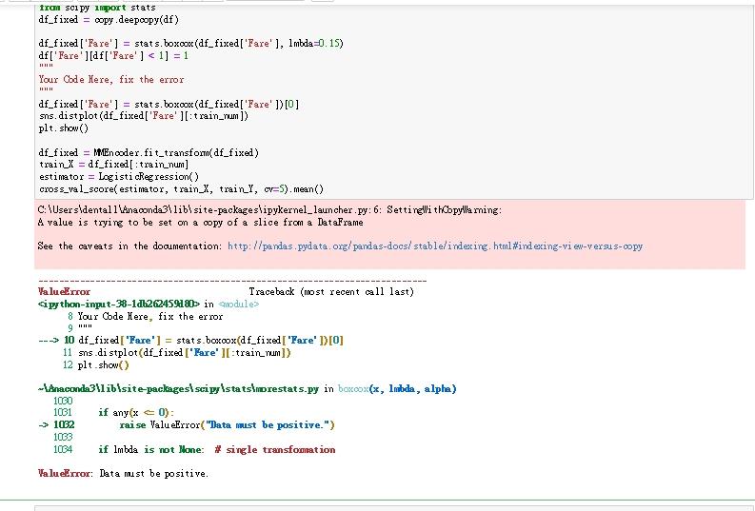Click the MMEncoder.fit_transform(df_fixed) line
This screenshot has height=511, width=755.
click(149, 153)
